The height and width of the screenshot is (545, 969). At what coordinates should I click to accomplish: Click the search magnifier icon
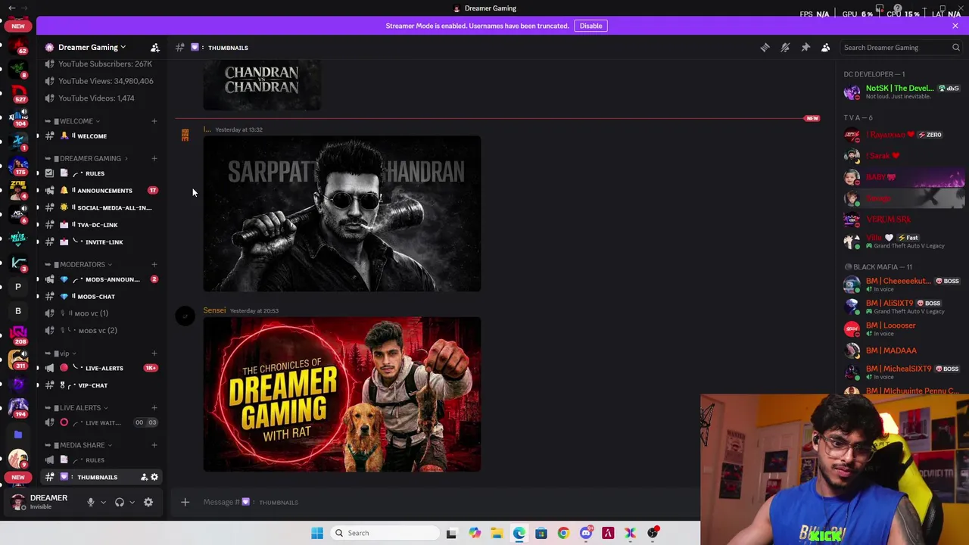tap(955, 48)
